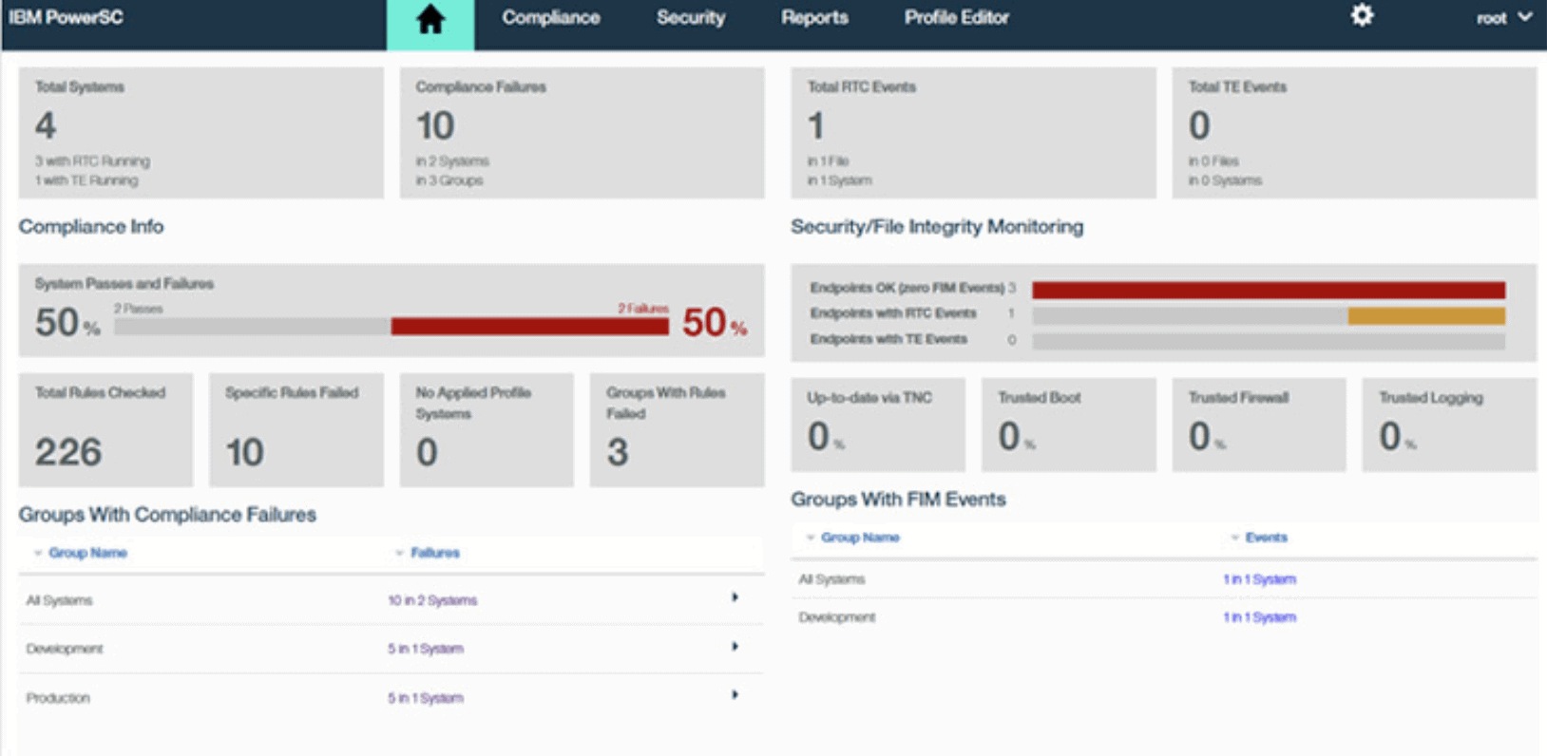Image resolution: width=1547 pixels, height=756 pixels.
Task: Click the No Applied Profile Systems tile
Action: [487, 429]
